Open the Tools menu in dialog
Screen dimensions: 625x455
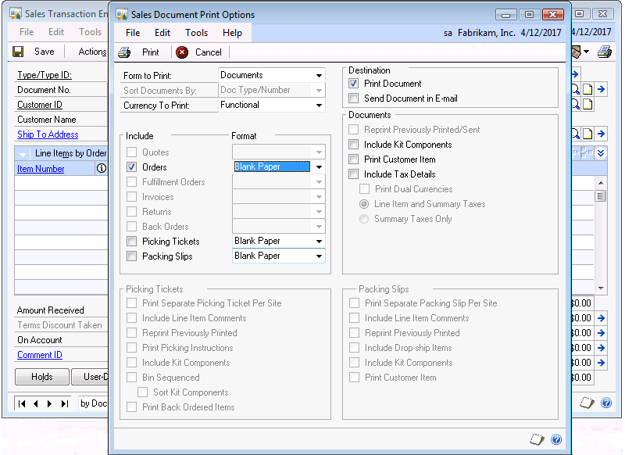(x=196, y=33)
